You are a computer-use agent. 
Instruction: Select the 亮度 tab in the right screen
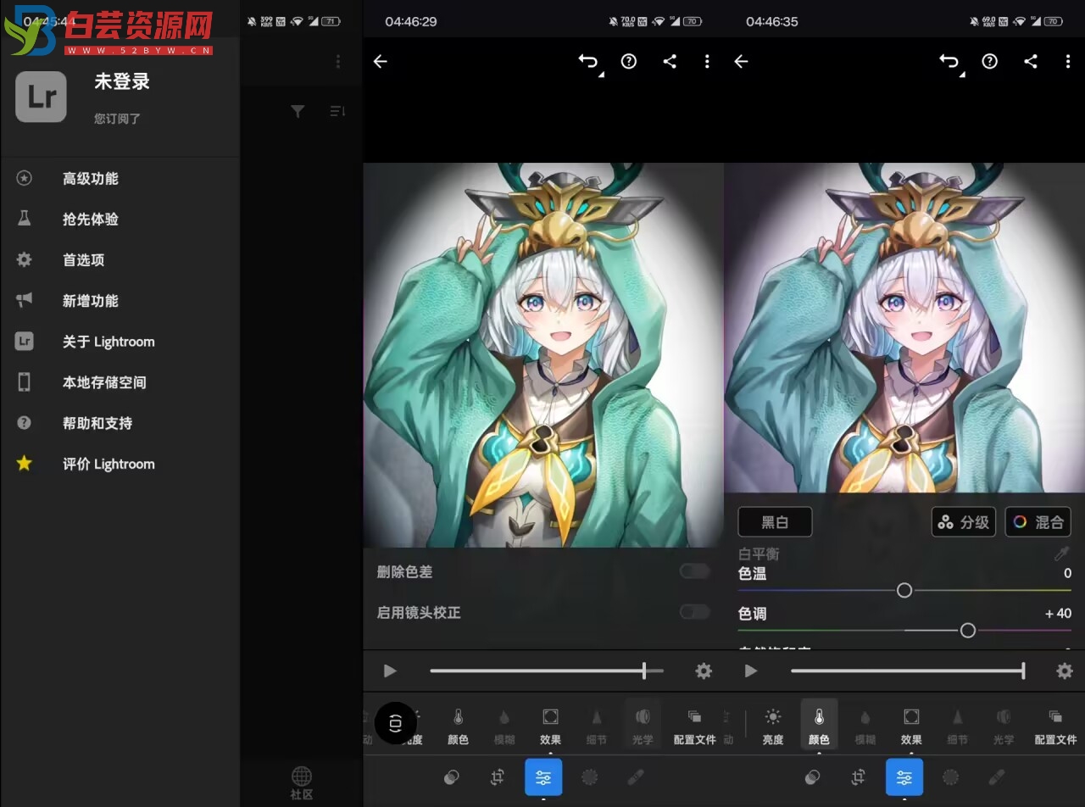tap(773, 726)
